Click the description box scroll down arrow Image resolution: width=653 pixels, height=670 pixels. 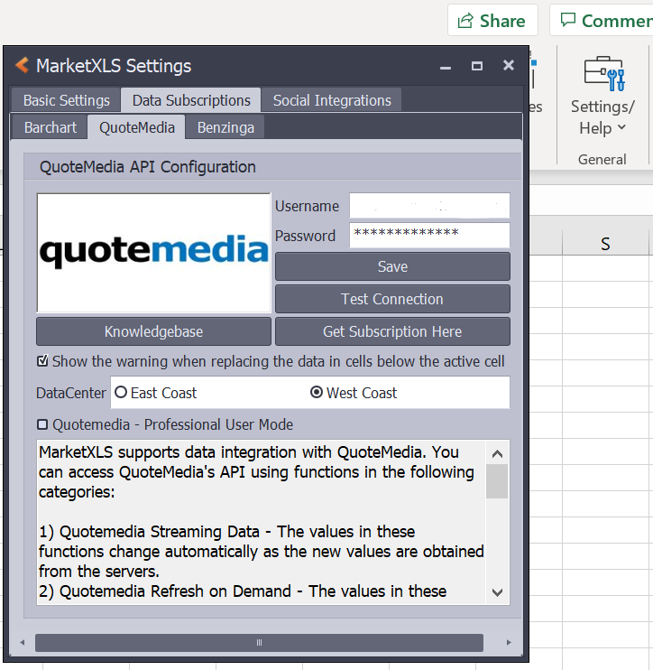[x=497, y=592]
